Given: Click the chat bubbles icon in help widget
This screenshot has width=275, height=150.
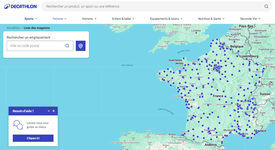Looking at the screenshot, I should pos(18,125).
